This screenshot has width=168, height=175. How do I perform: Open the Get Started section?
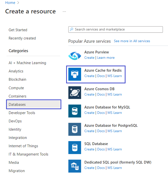(18, 30)
